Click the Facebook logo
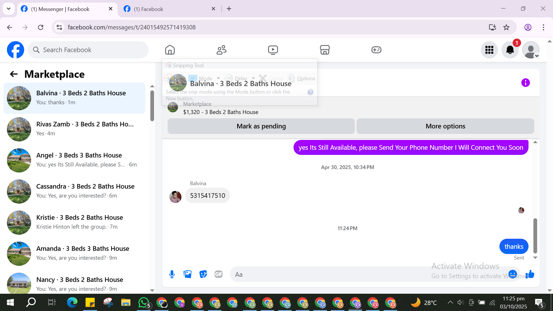Viewport: 553px width, 311px height. 16,50
